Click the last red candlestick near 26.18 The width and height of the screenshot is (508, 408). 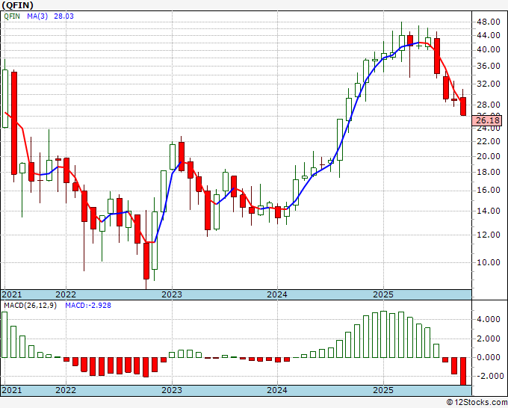(463, 106)
